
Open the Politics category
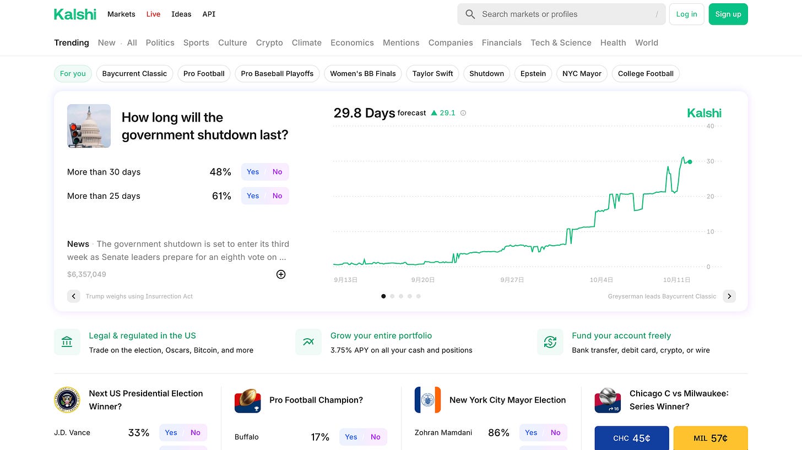[160, 42]
